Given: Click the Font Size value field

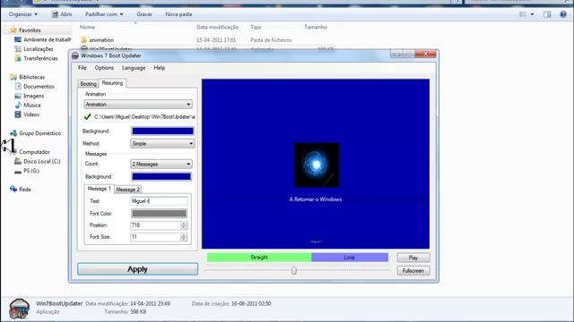Looking at the screenshot, I should point(155,237).
